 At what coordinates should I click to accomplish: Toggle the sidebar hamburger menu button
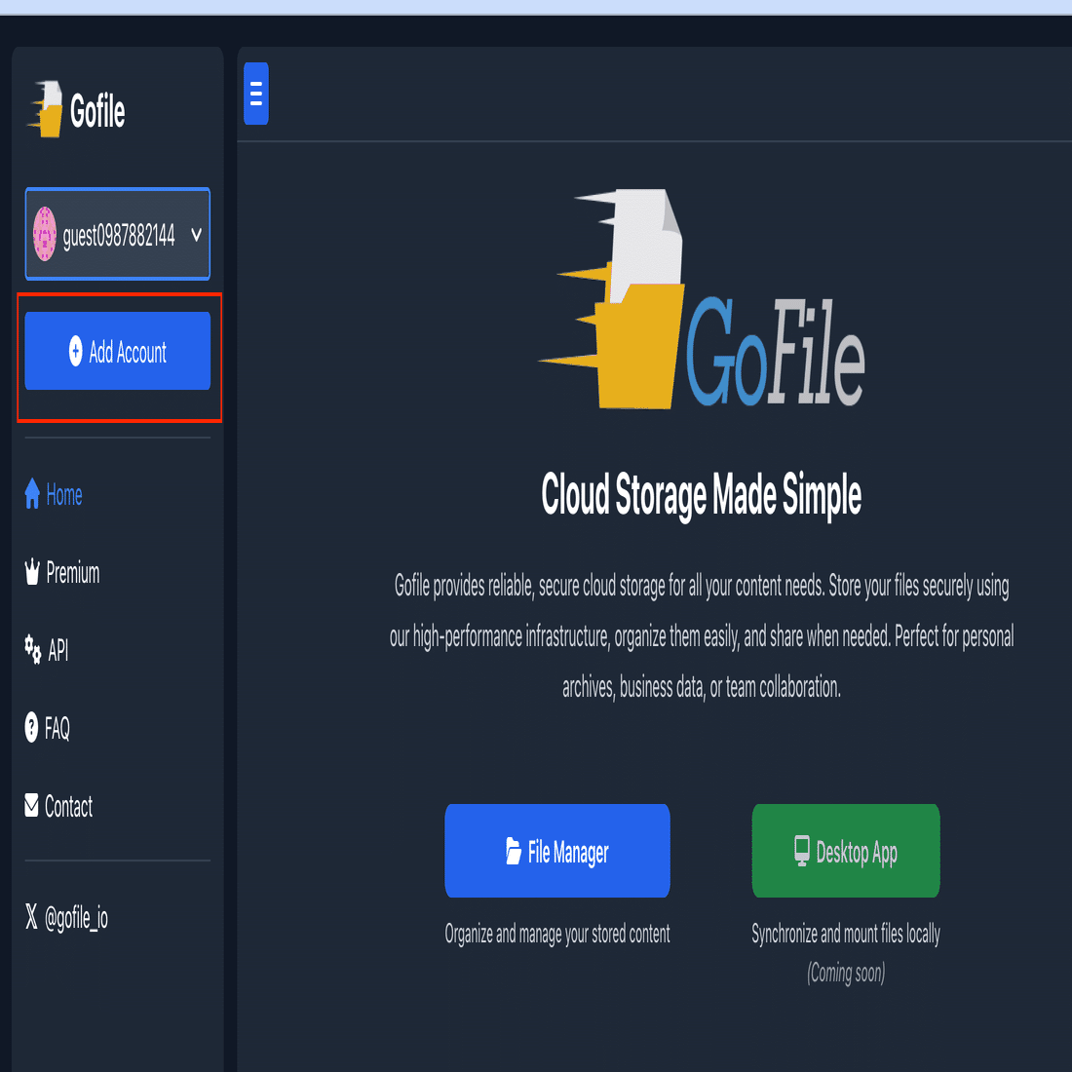coord(255,94)
